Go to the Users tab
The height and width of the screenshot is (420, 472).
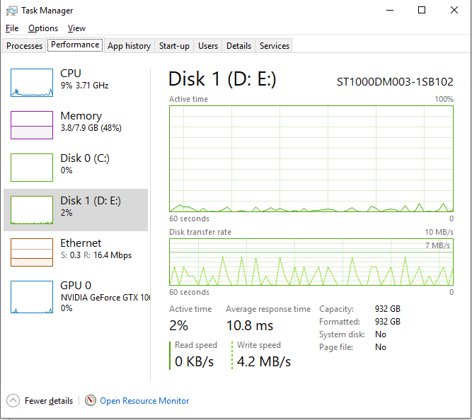[x=208, y=46]
